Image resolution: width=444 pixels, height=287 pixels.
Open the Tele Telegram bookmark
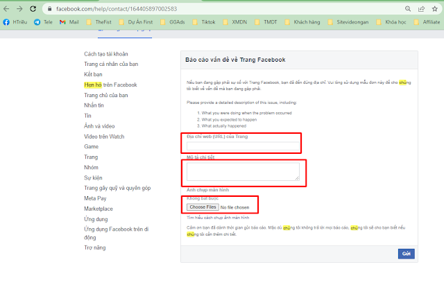coord(43,22)
